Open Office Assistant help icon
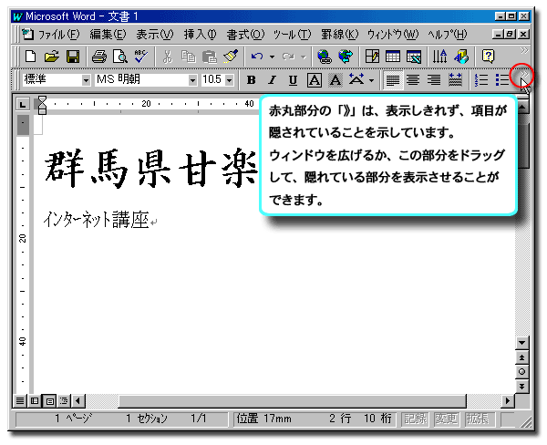Image resolution: width=547 pixels, height=445 pixels. 488,57
